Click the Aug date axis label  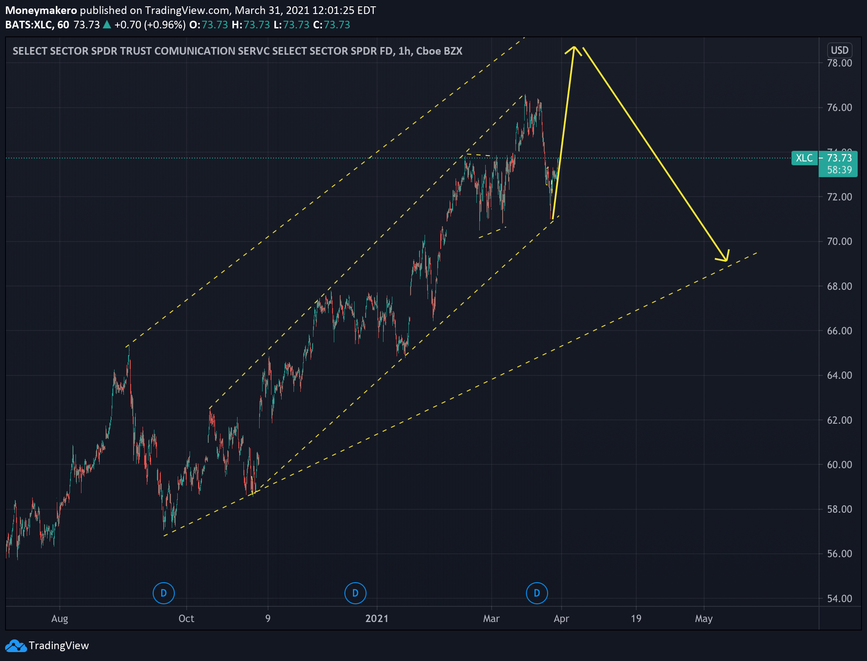click(x=60, y=619)
